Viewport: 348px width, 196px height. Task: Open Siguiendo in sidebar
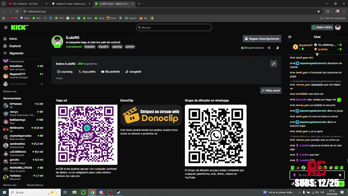coord(16,53)
